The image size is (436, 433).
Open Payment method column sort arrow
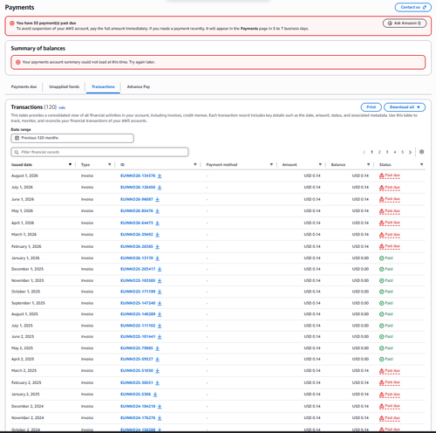(271, 164)
